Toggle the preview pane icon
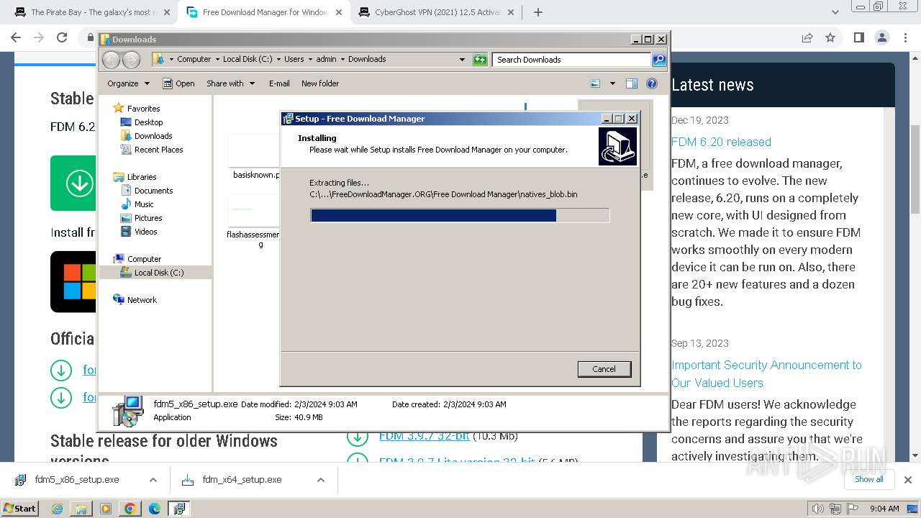The image size is (921, 518). click(632, 83)
